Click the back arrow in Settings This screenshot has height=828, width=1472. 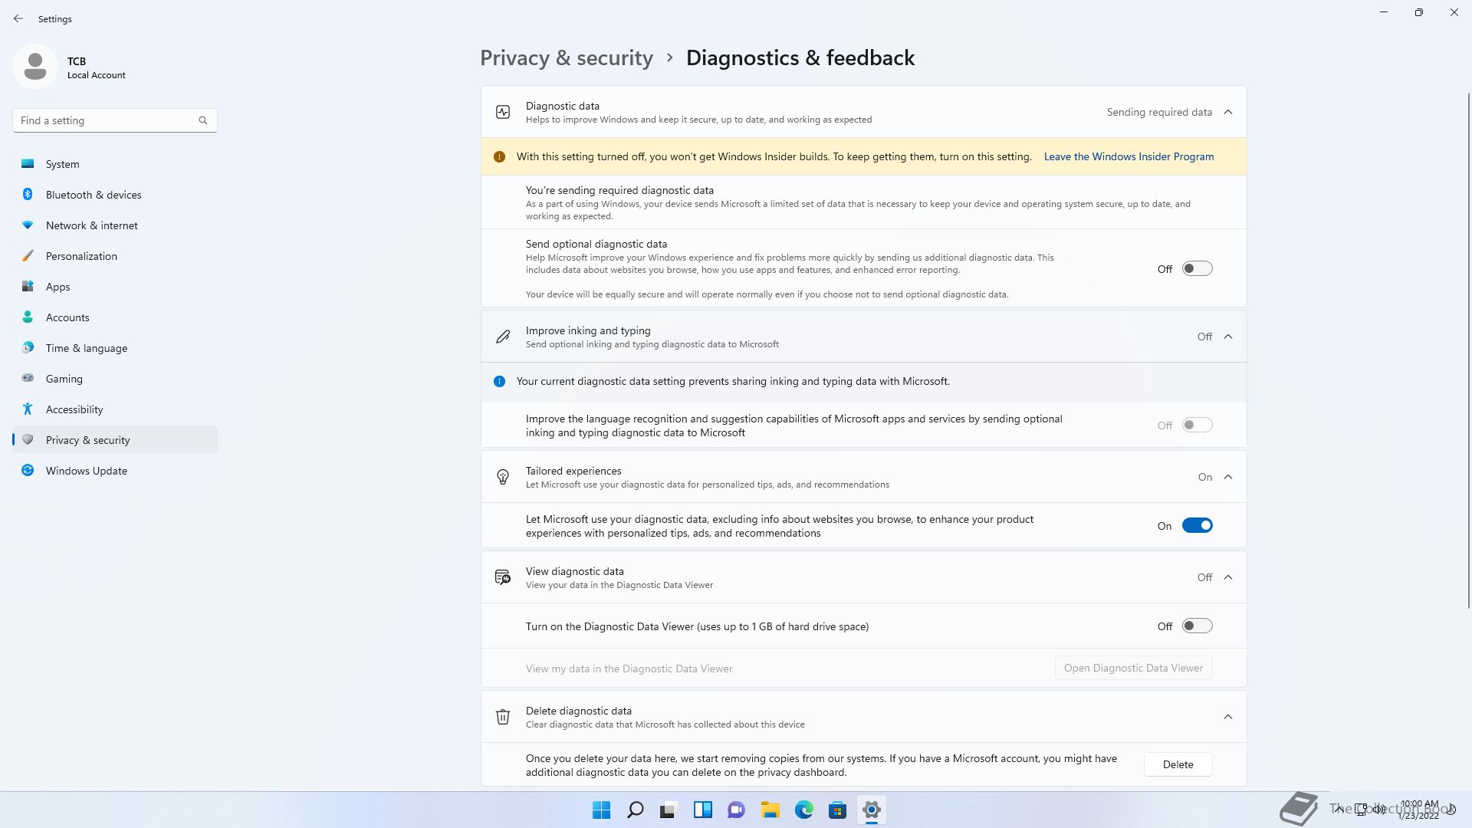[18, 18]
